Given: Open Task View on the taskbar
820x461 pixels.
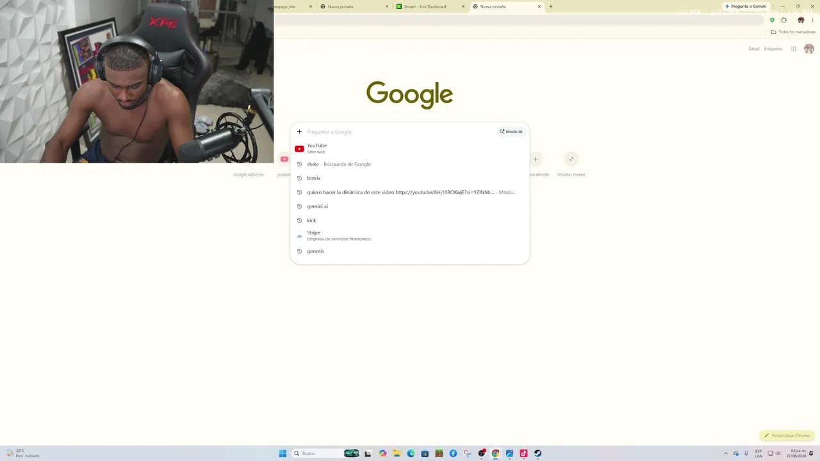Looking at the screenshot, I should pyautogui.click(x=368, y=453).
